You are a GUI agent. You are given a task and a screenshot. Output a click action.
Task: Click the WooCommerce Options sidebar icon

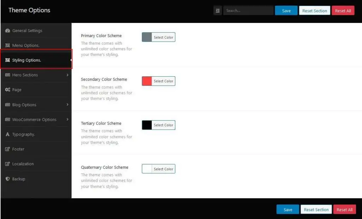tap(7, 119)
